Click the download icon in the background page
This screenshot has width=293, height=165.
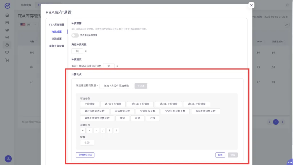pyautogui.click(x=287, y=25)
